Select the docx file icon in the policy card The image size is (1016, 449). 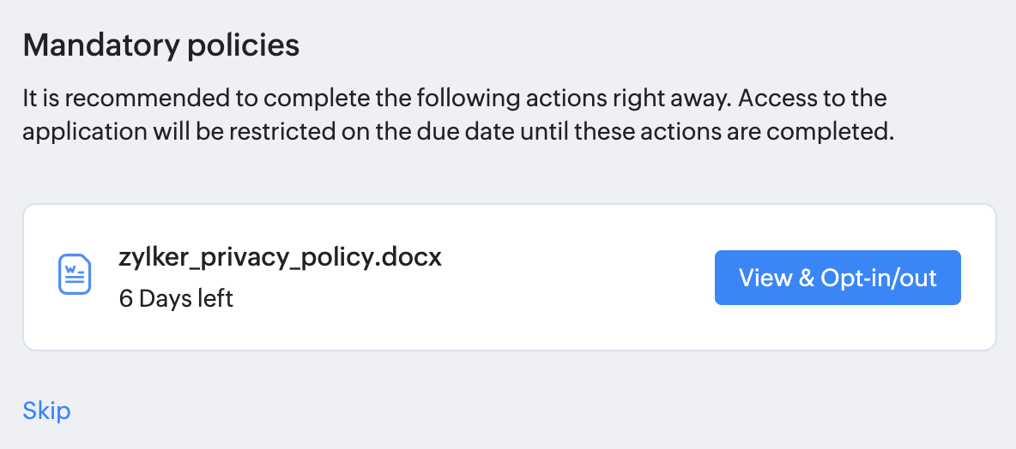75,276
